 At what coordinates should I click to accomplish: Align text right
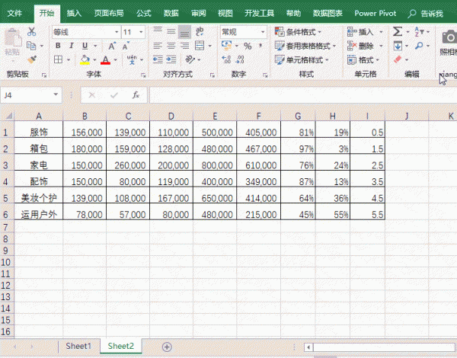pos(184,46)
